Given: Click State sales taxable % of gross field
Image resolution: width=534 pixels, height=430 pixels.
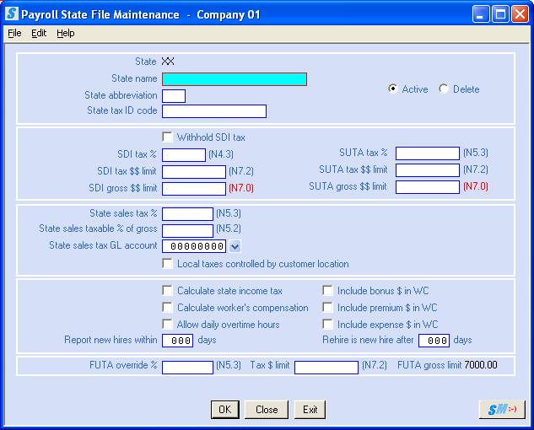Looking at the screenshot, I should coord(187,231).
